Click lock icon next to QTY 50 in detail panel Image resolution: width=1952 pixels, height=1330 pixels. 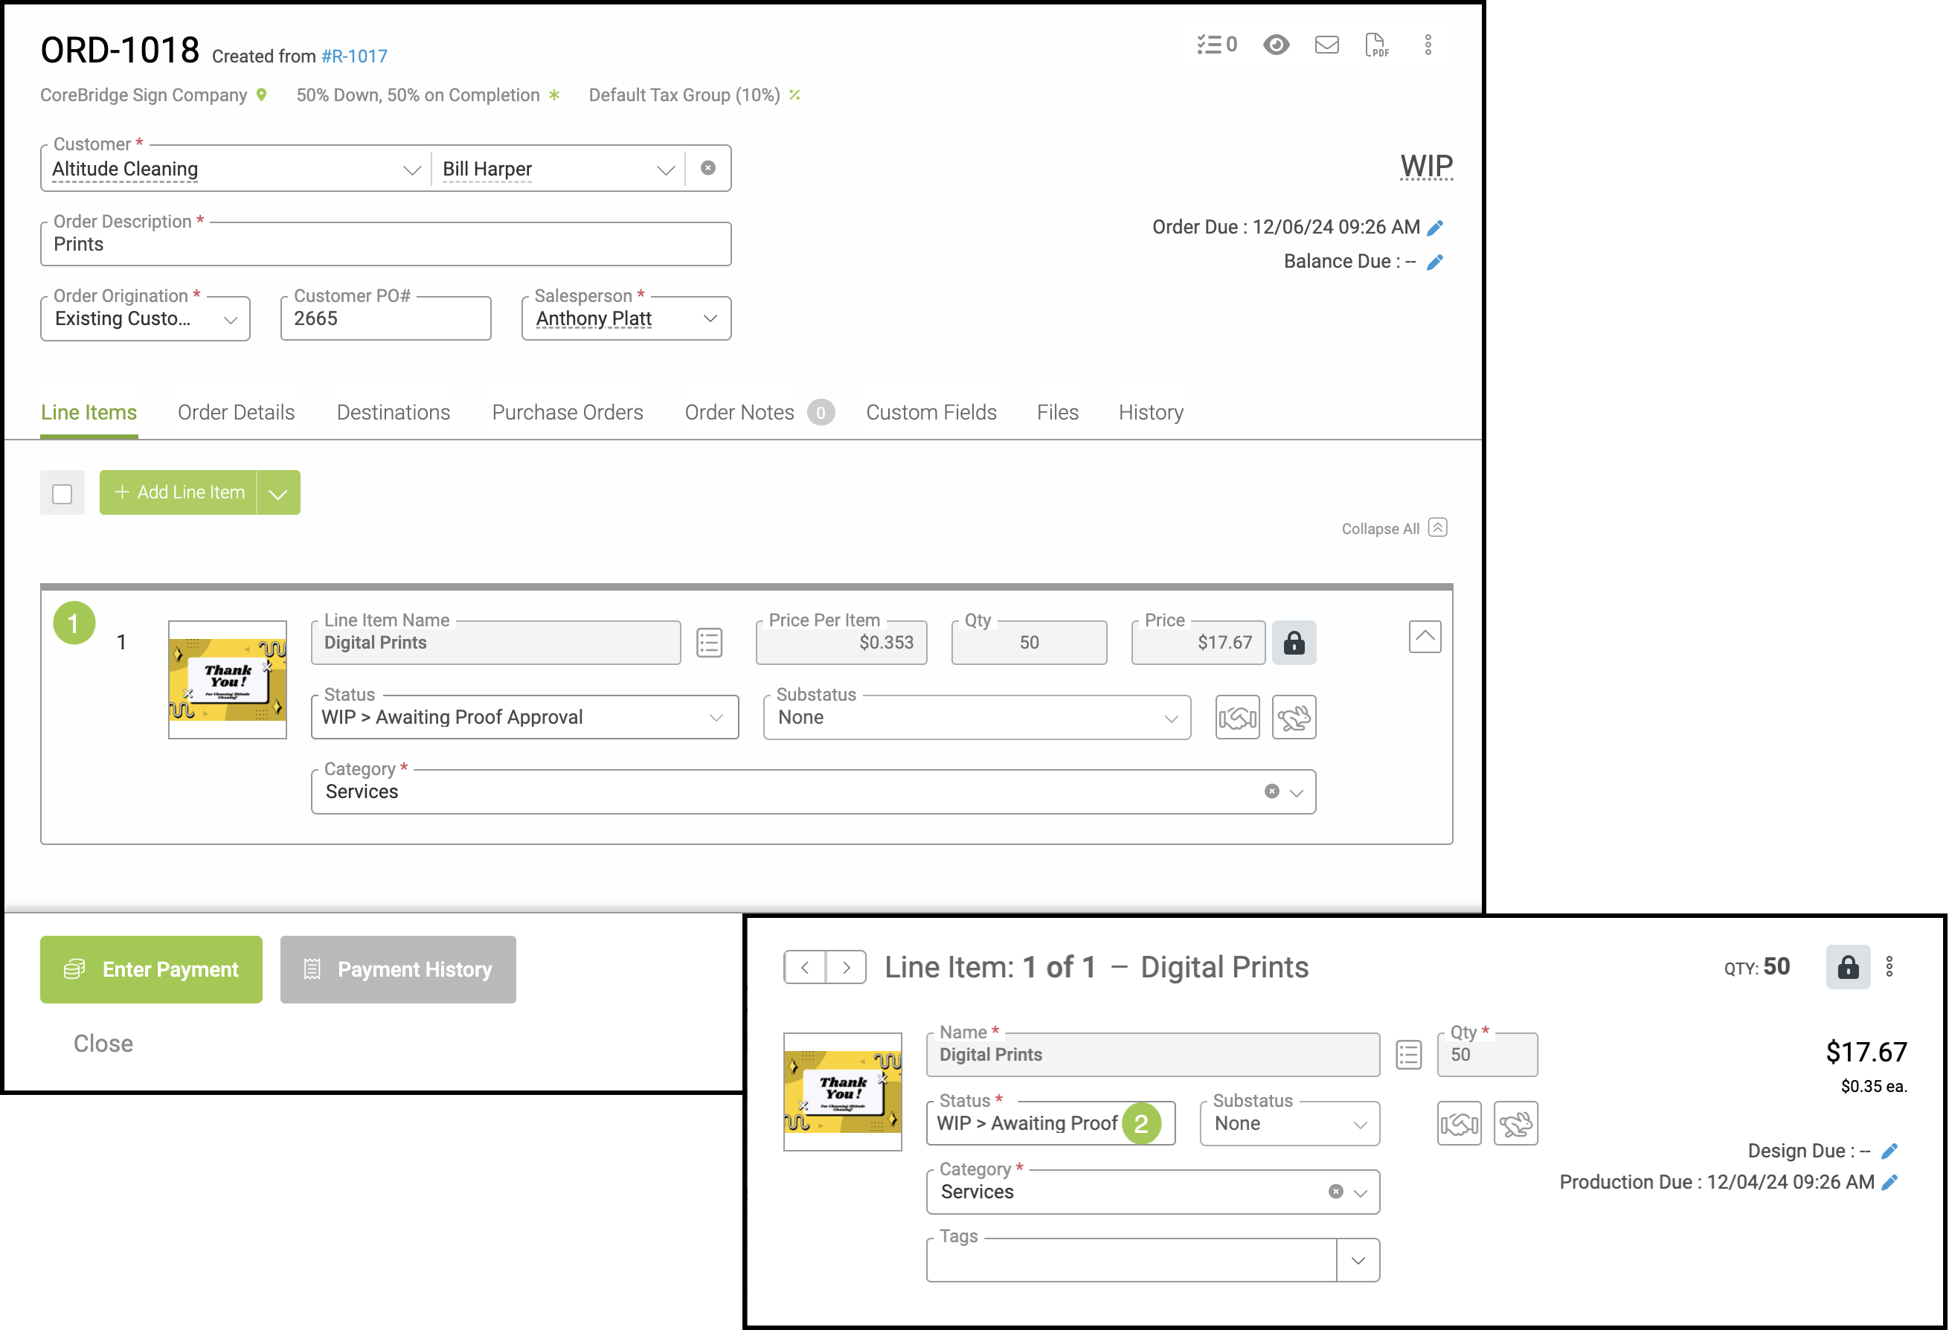[x=1847, y=967]
